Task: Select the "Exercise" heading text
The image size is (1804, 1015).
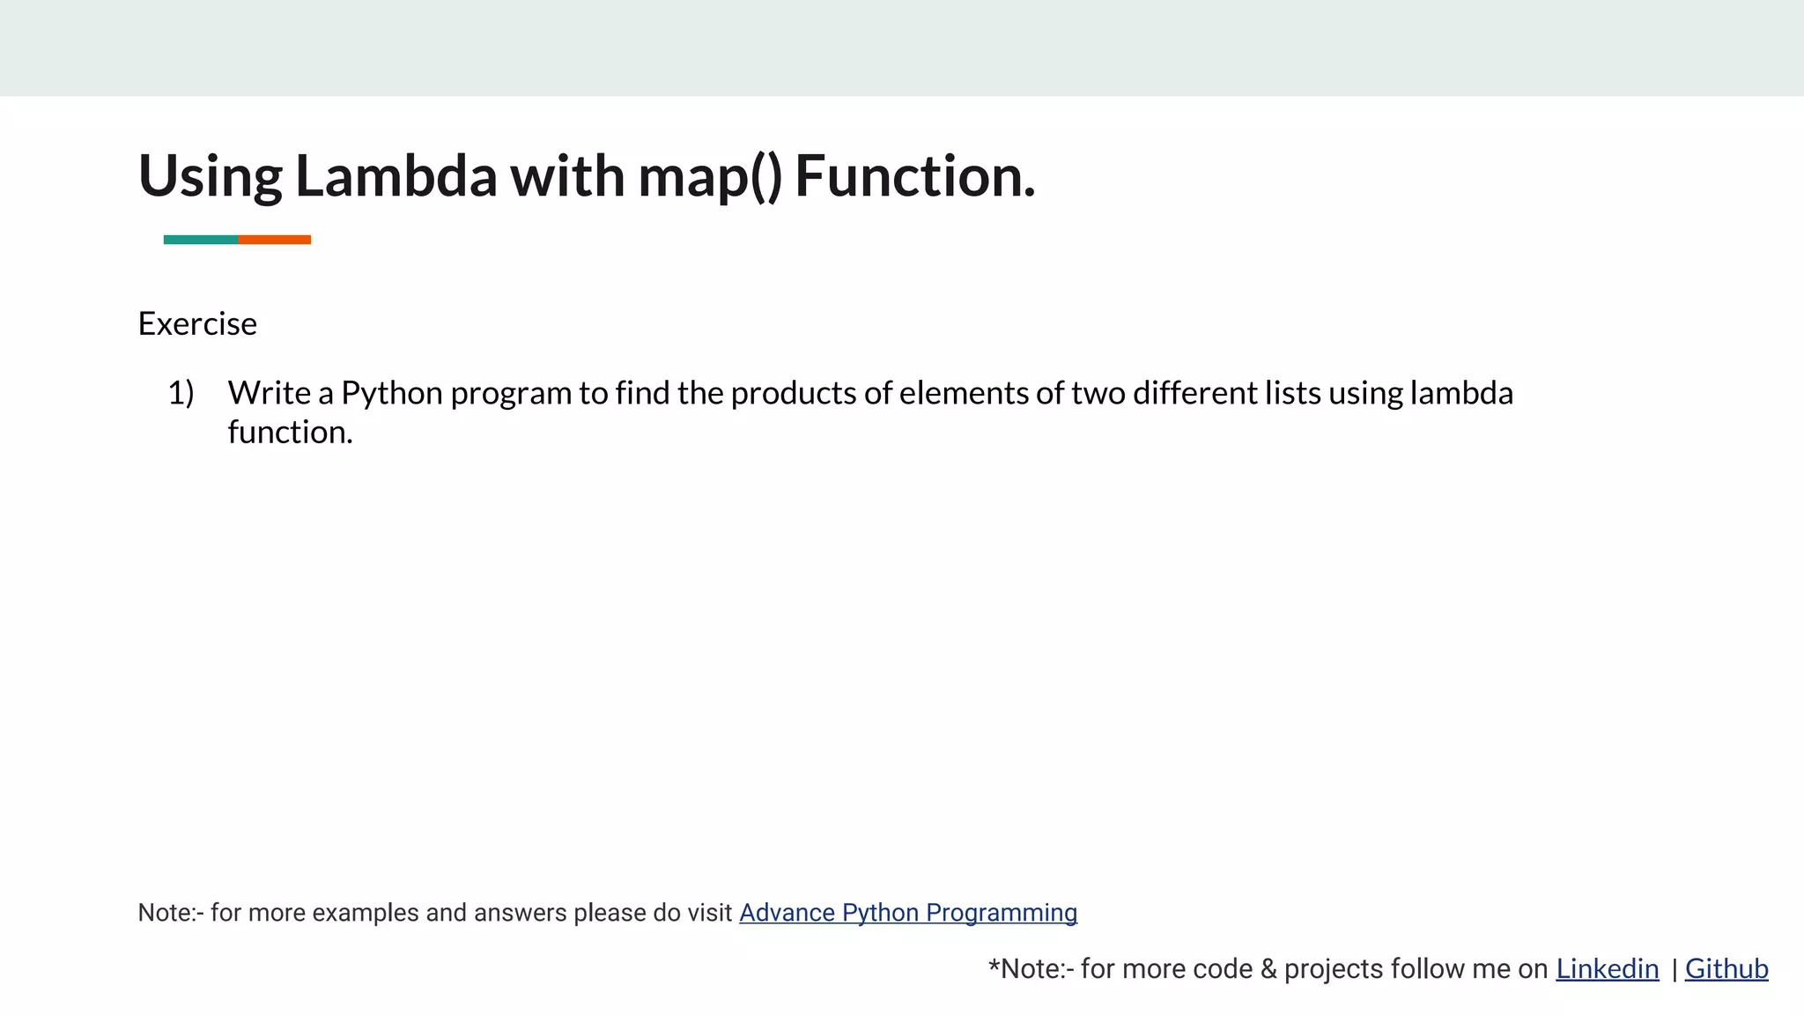Action: click(197, 323)
